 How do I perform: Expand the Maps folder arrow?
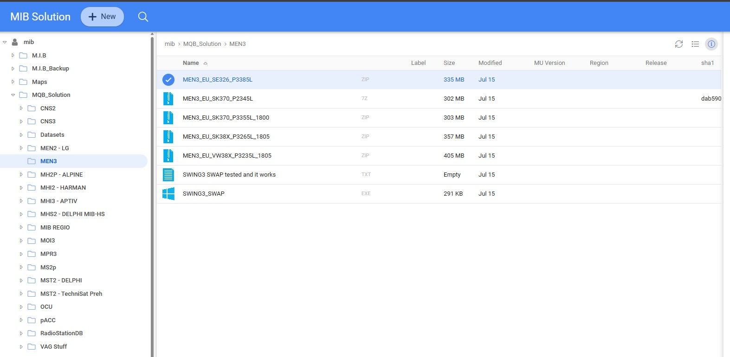[13, 82]
